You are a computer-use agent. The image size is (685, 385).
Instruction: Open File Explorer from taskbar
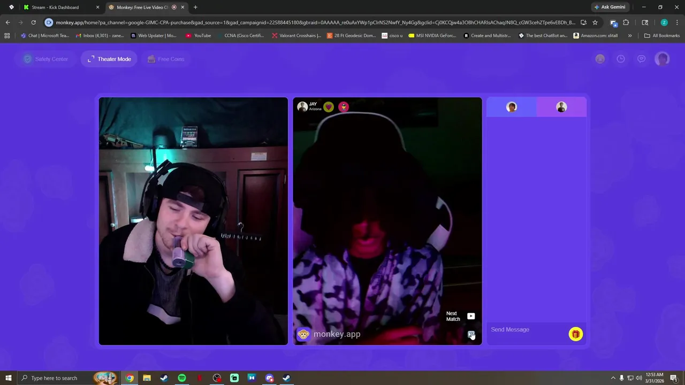(x=147, y=378)
